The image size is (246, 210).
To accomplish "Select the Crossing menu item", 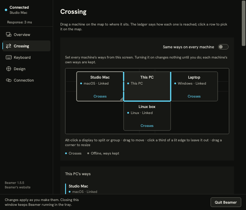I will (26, 46).
